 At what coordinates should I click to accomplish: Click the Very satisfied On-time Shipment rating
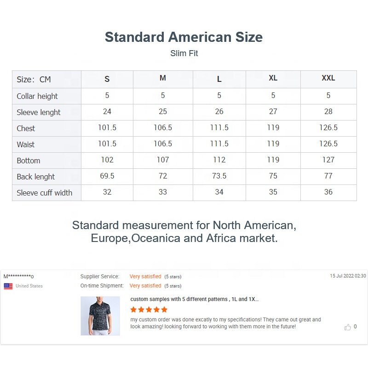[x=145, y=286]
